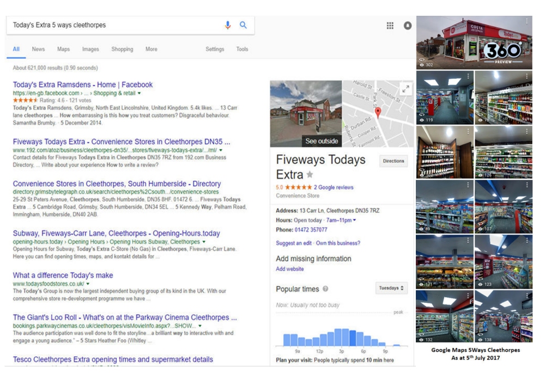Open What a difference Today's make result
Image resolution: width=545 pixels, height=373 pixels.
pyautogui.click(x=63, y=276)
